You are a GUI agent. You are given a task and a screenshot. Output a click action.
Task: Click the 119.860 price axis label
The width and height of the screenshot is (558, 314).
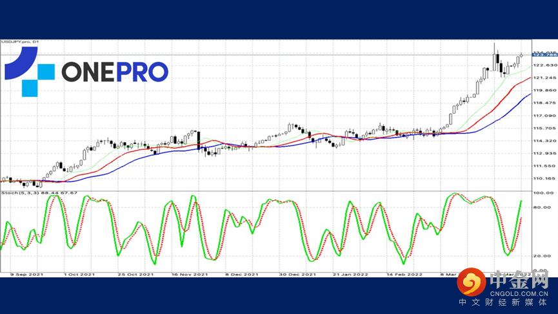point(544,90)
